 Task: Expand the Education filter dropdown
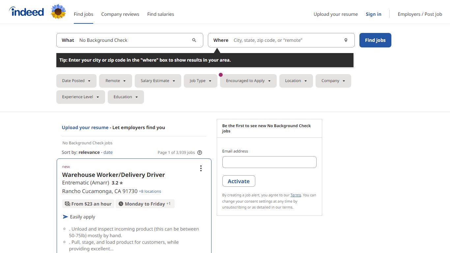[x=126, y=97]
